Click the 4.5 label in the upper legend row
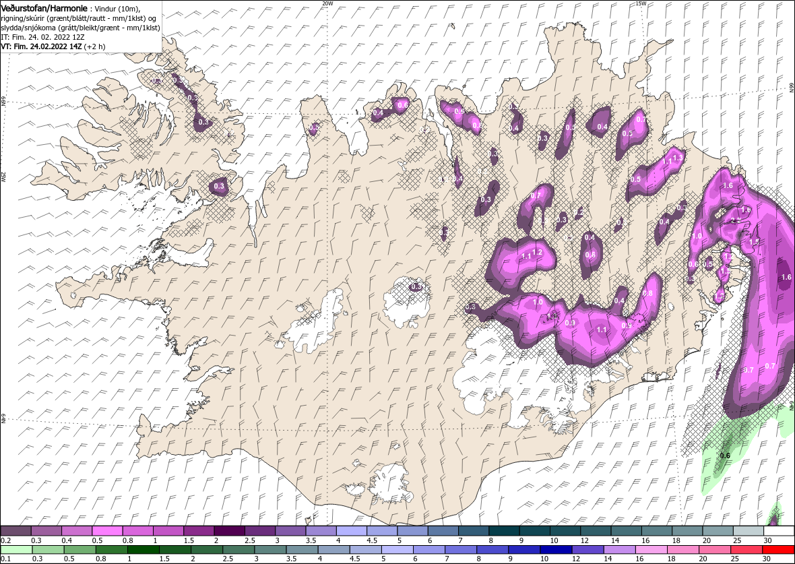This screenshot has width=795, height=564. click(372, 540)
